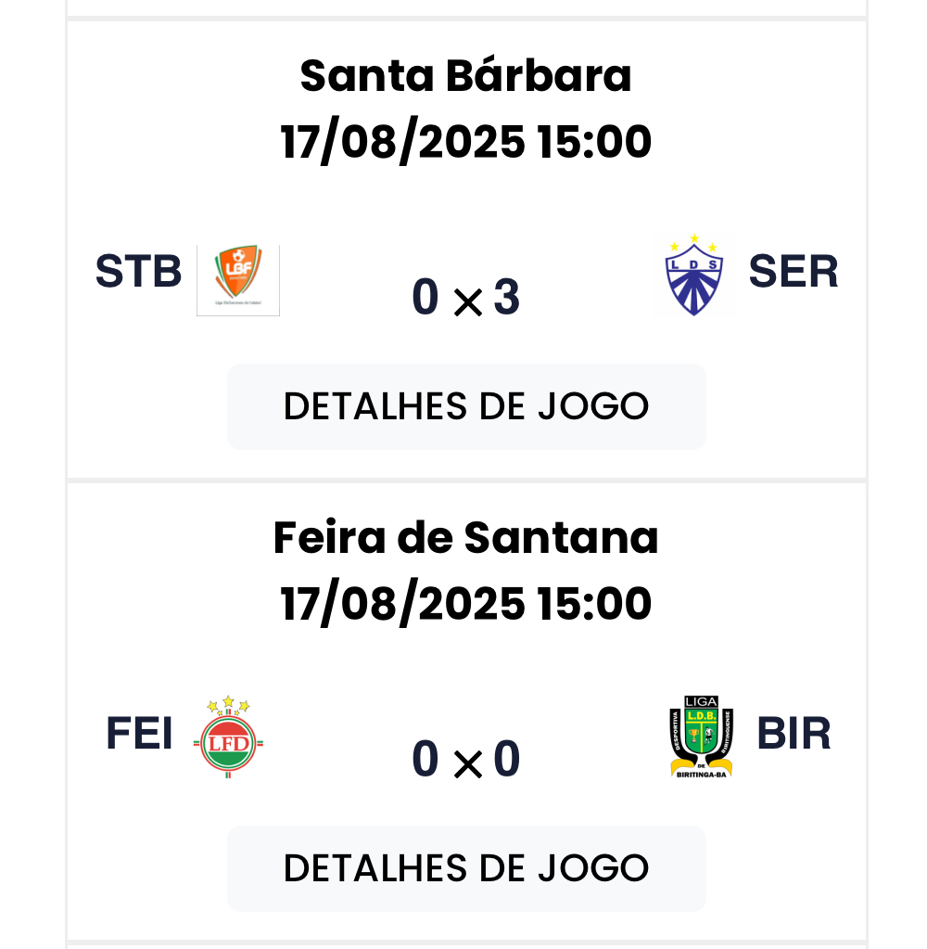Select the STB team abbreviation

(138, 271)
